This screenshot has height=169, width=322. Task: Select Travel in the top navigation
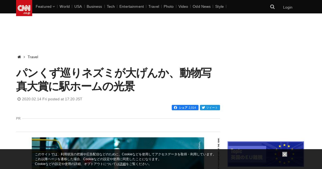[154, 6]
